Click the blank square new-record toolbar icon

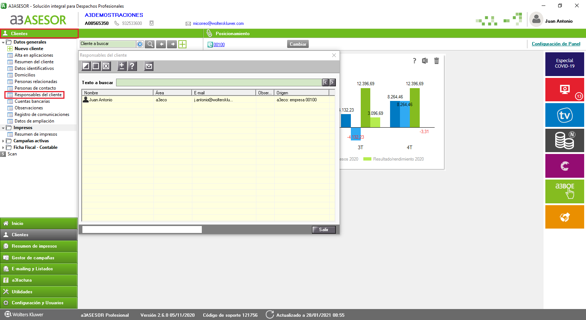(96, 66)
